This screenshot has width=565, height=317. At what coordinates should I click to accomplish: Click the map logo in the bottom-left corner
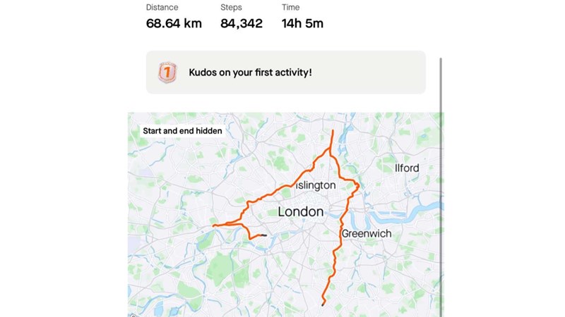(132, 314)
